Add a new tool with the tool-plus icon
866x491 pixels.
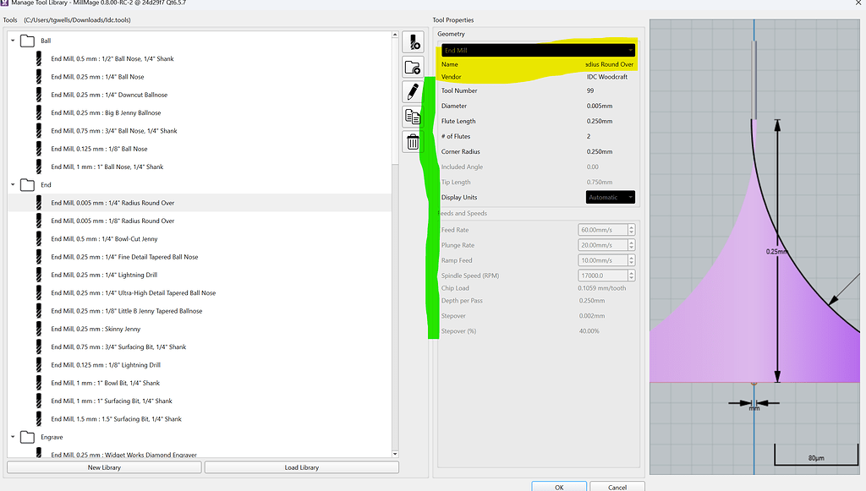(413, 41)
